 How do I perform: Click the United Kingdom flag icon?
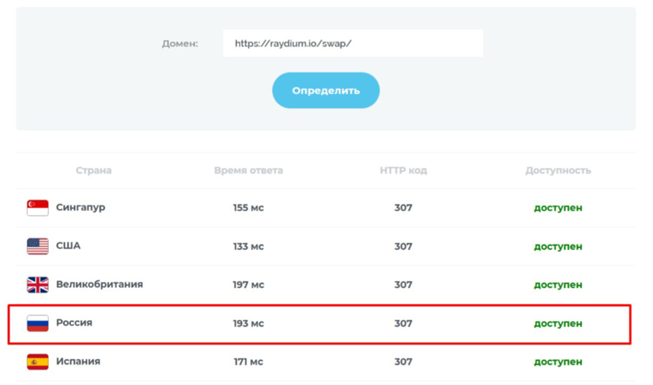click(x=38, y=285)
